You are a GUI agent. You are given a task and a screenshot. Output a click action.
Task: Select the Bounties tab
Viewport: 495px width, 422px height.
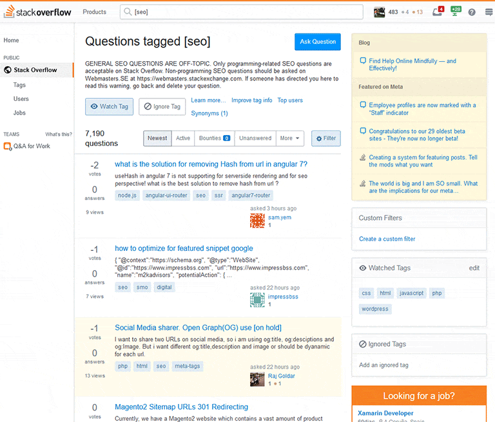(x=215, y=138)
